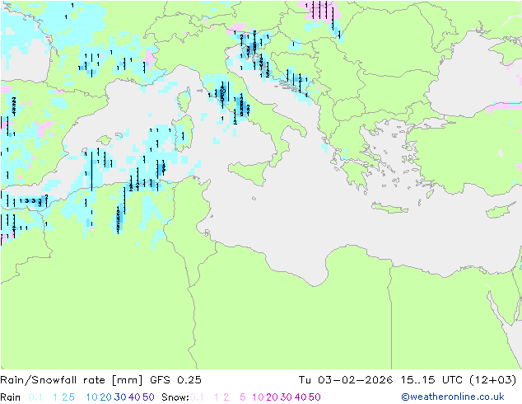Click the '(12+03)' forecast offset text
The height and width of the screenshot is (404, 522).
click(492, 380)
